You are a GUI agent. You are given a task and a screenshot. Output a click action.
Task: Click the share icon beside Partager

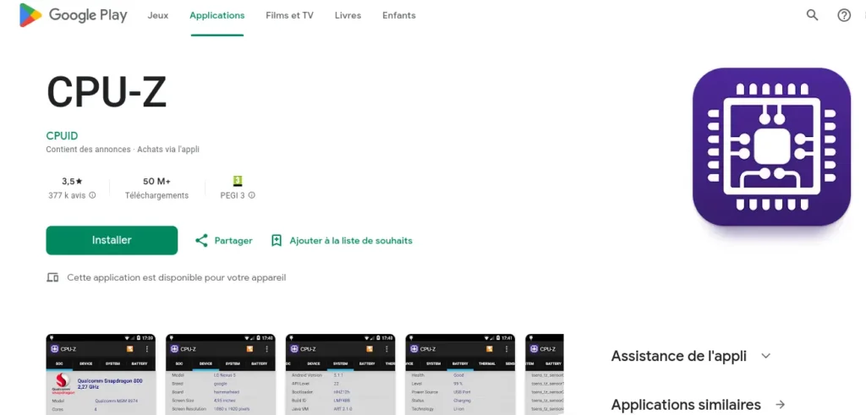coord(201,241)
